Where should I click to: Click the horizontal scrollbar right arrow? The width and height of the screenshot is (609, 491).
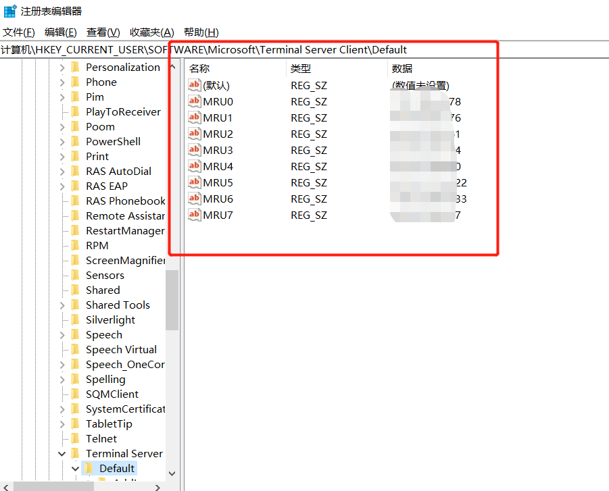157,487
